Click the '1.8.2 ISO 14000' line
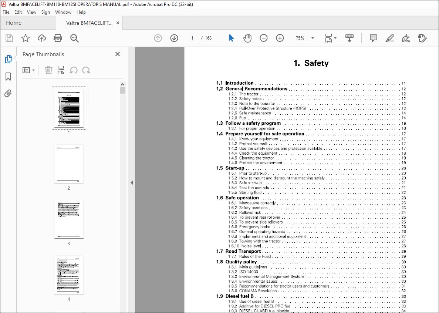439x313 pixels. tap(317, 272)
